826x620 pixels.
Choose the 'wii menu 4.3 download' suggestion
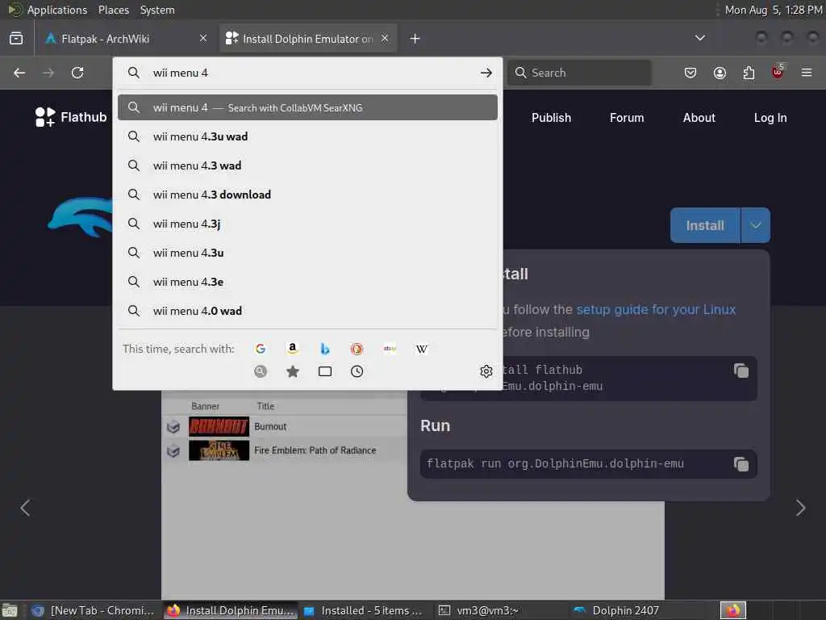pos(307,195)
